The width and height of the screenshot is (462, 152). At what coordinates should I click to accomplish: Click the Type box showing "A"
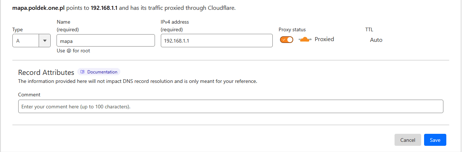[26, 41]
